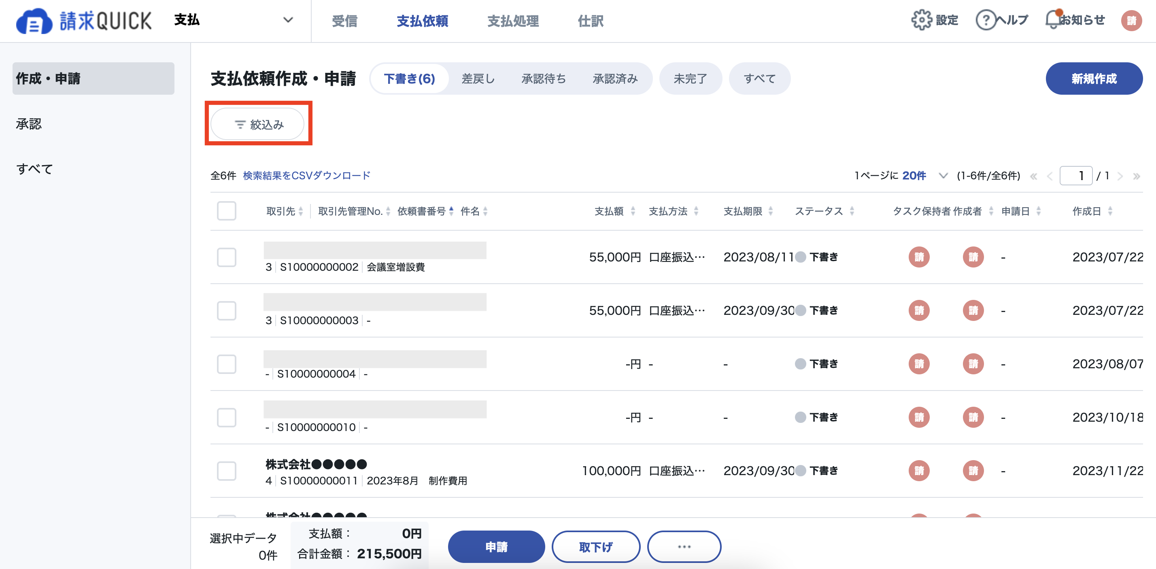
Task: Click the page number input field
Action: [x=1076, y=176]
